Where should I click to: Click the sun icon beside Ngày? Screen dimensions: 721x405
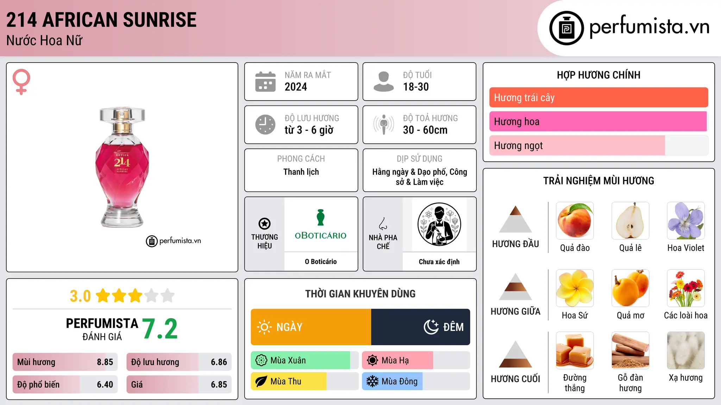pos(264,327)
